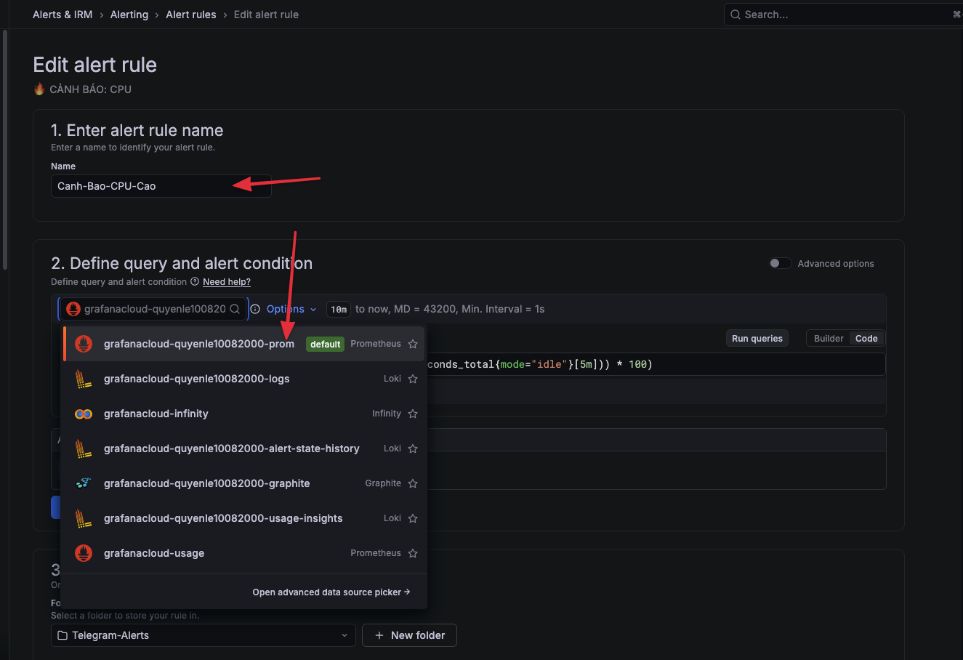Star the grafanacloud-quyenle10082000-prom data source
This screenshot has width=963, height=660.
click(x=413, y=344)
